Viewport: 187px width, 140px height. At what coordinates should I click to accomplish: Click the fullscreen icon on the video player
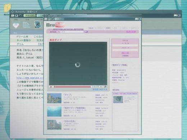click(105, 87)
